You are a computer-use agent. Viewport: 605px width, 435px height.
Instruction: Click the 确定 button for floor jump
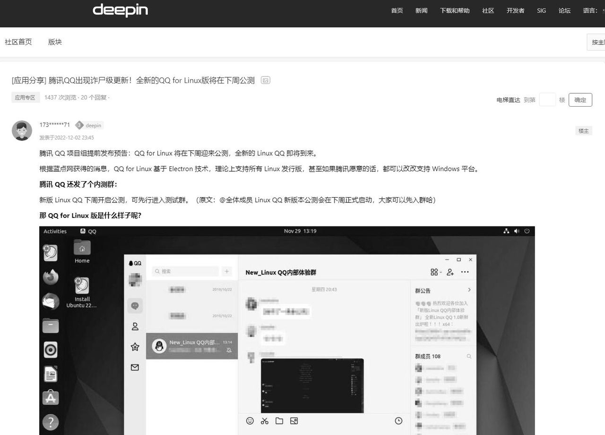[x=580, y=100]
